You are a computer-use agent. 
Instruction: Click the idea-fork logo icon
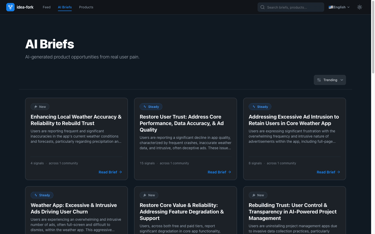tap(10, 7)
